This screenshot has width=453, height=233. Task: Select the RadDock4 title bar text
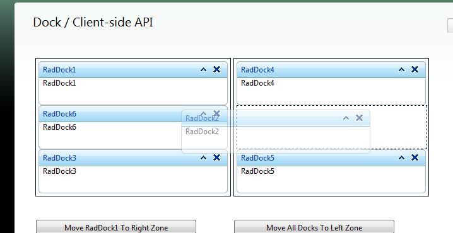[x=257, y=70]
